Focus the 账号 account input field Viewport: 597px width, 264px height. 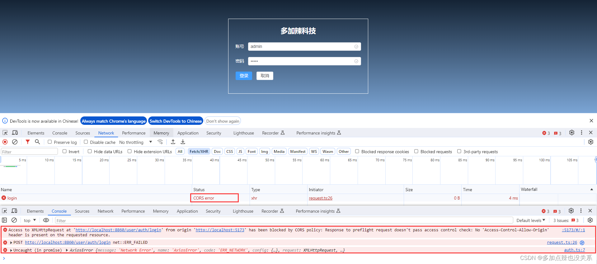(304, 46)
